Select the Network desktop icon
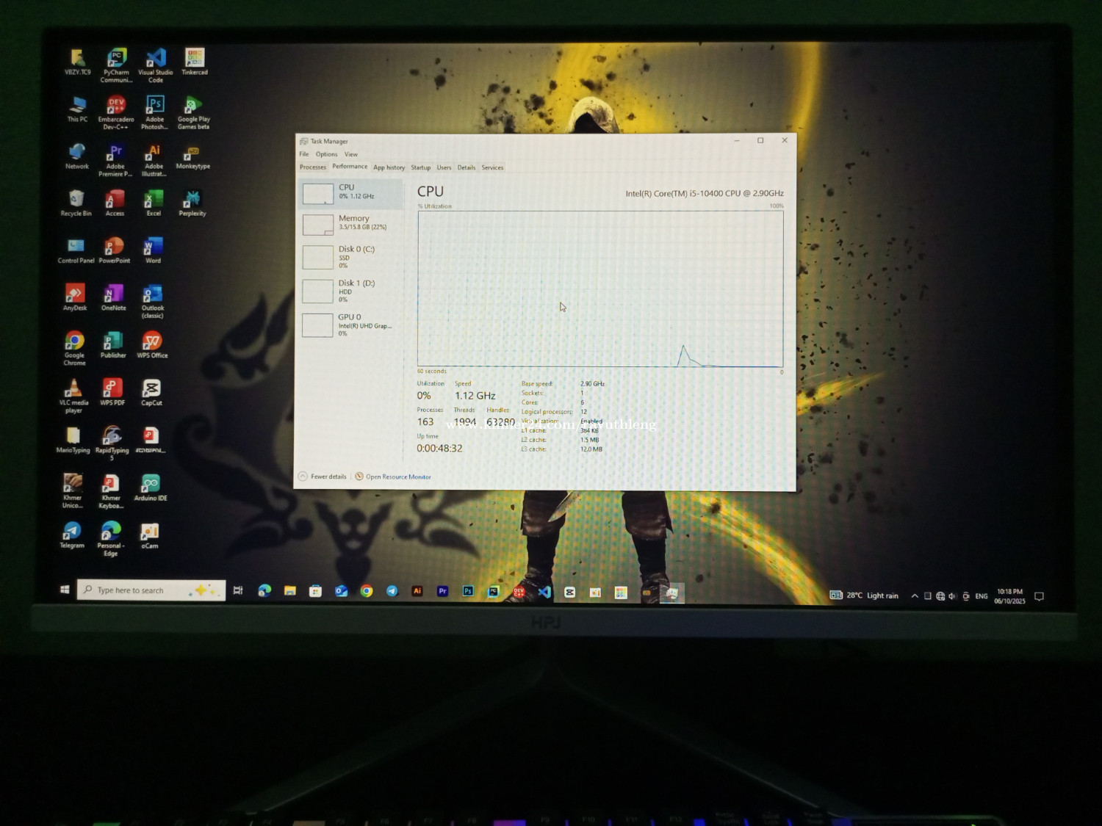1102x826 pixels. (x=77, y=156)
